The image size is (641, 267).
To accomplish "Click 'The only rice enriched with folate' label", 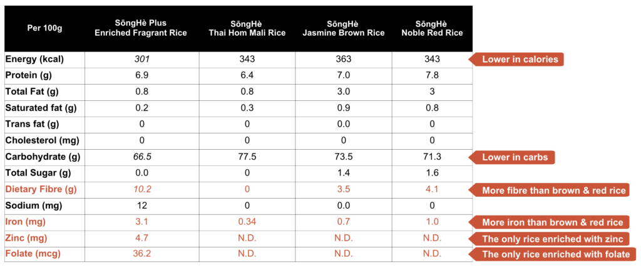I will point(555,254).
